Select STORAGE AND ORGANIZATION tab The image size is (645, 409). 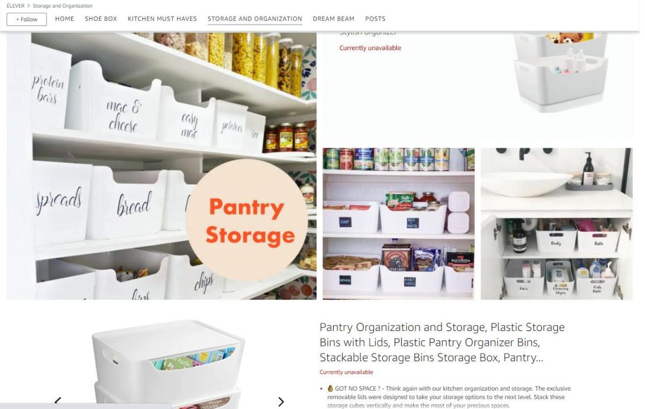click(254, 19)
